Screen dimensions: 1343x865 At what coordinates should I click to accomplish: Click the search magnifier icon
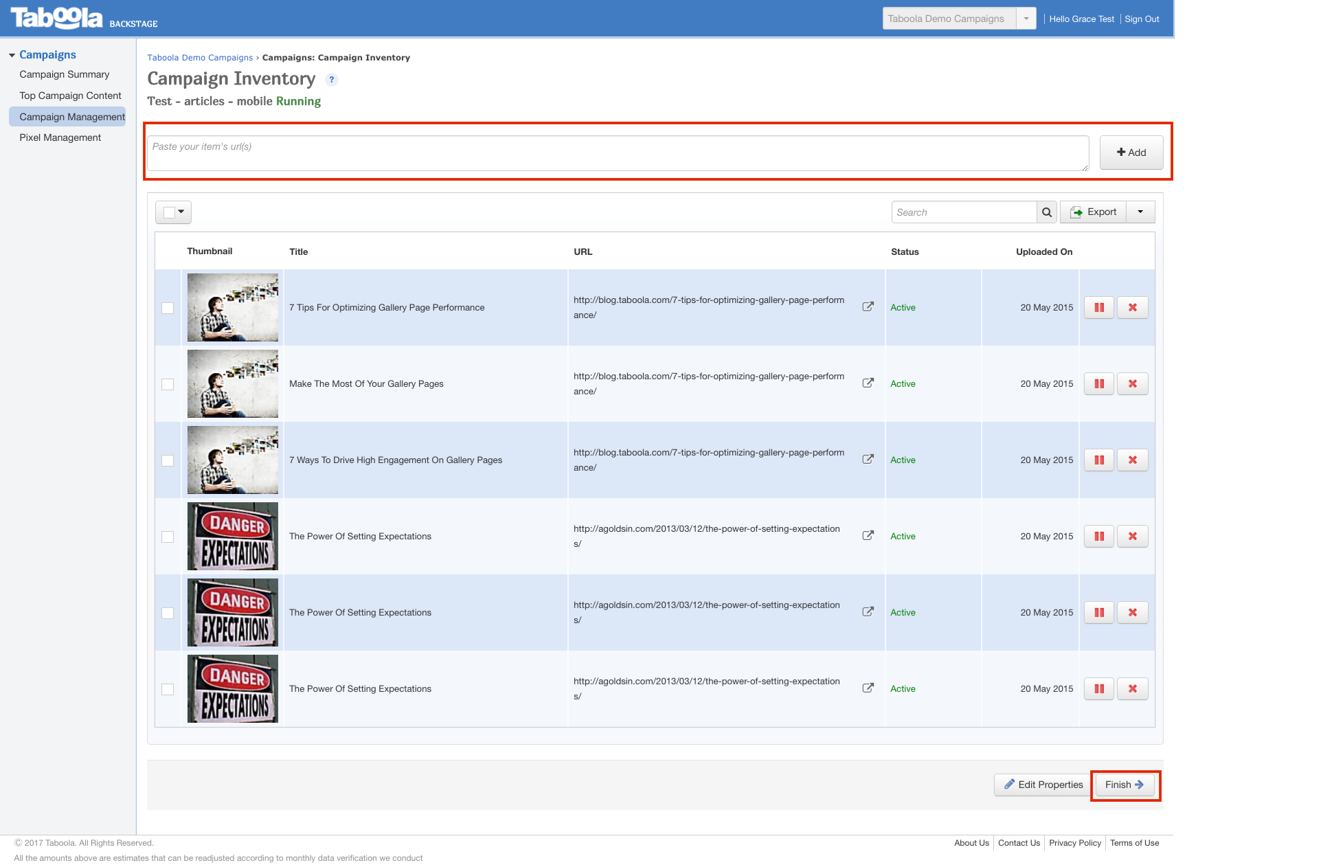pyautogui.click(x=1046, y=212)
